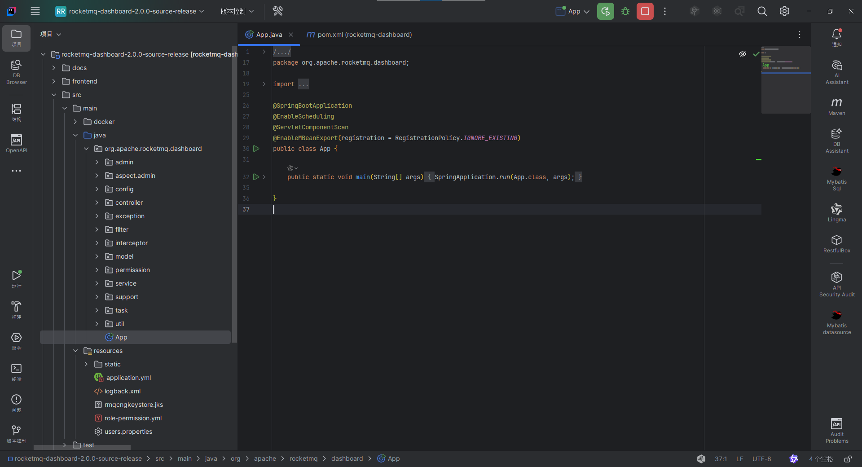
Task: Click the dashboard breadcrumb in status bar
Action: pyautogui.click(x=347, y=458)
